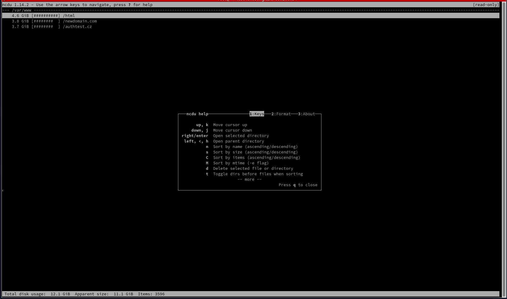
Task: Click the 'left, <, h' key label
Action: [x=196, y=141]
